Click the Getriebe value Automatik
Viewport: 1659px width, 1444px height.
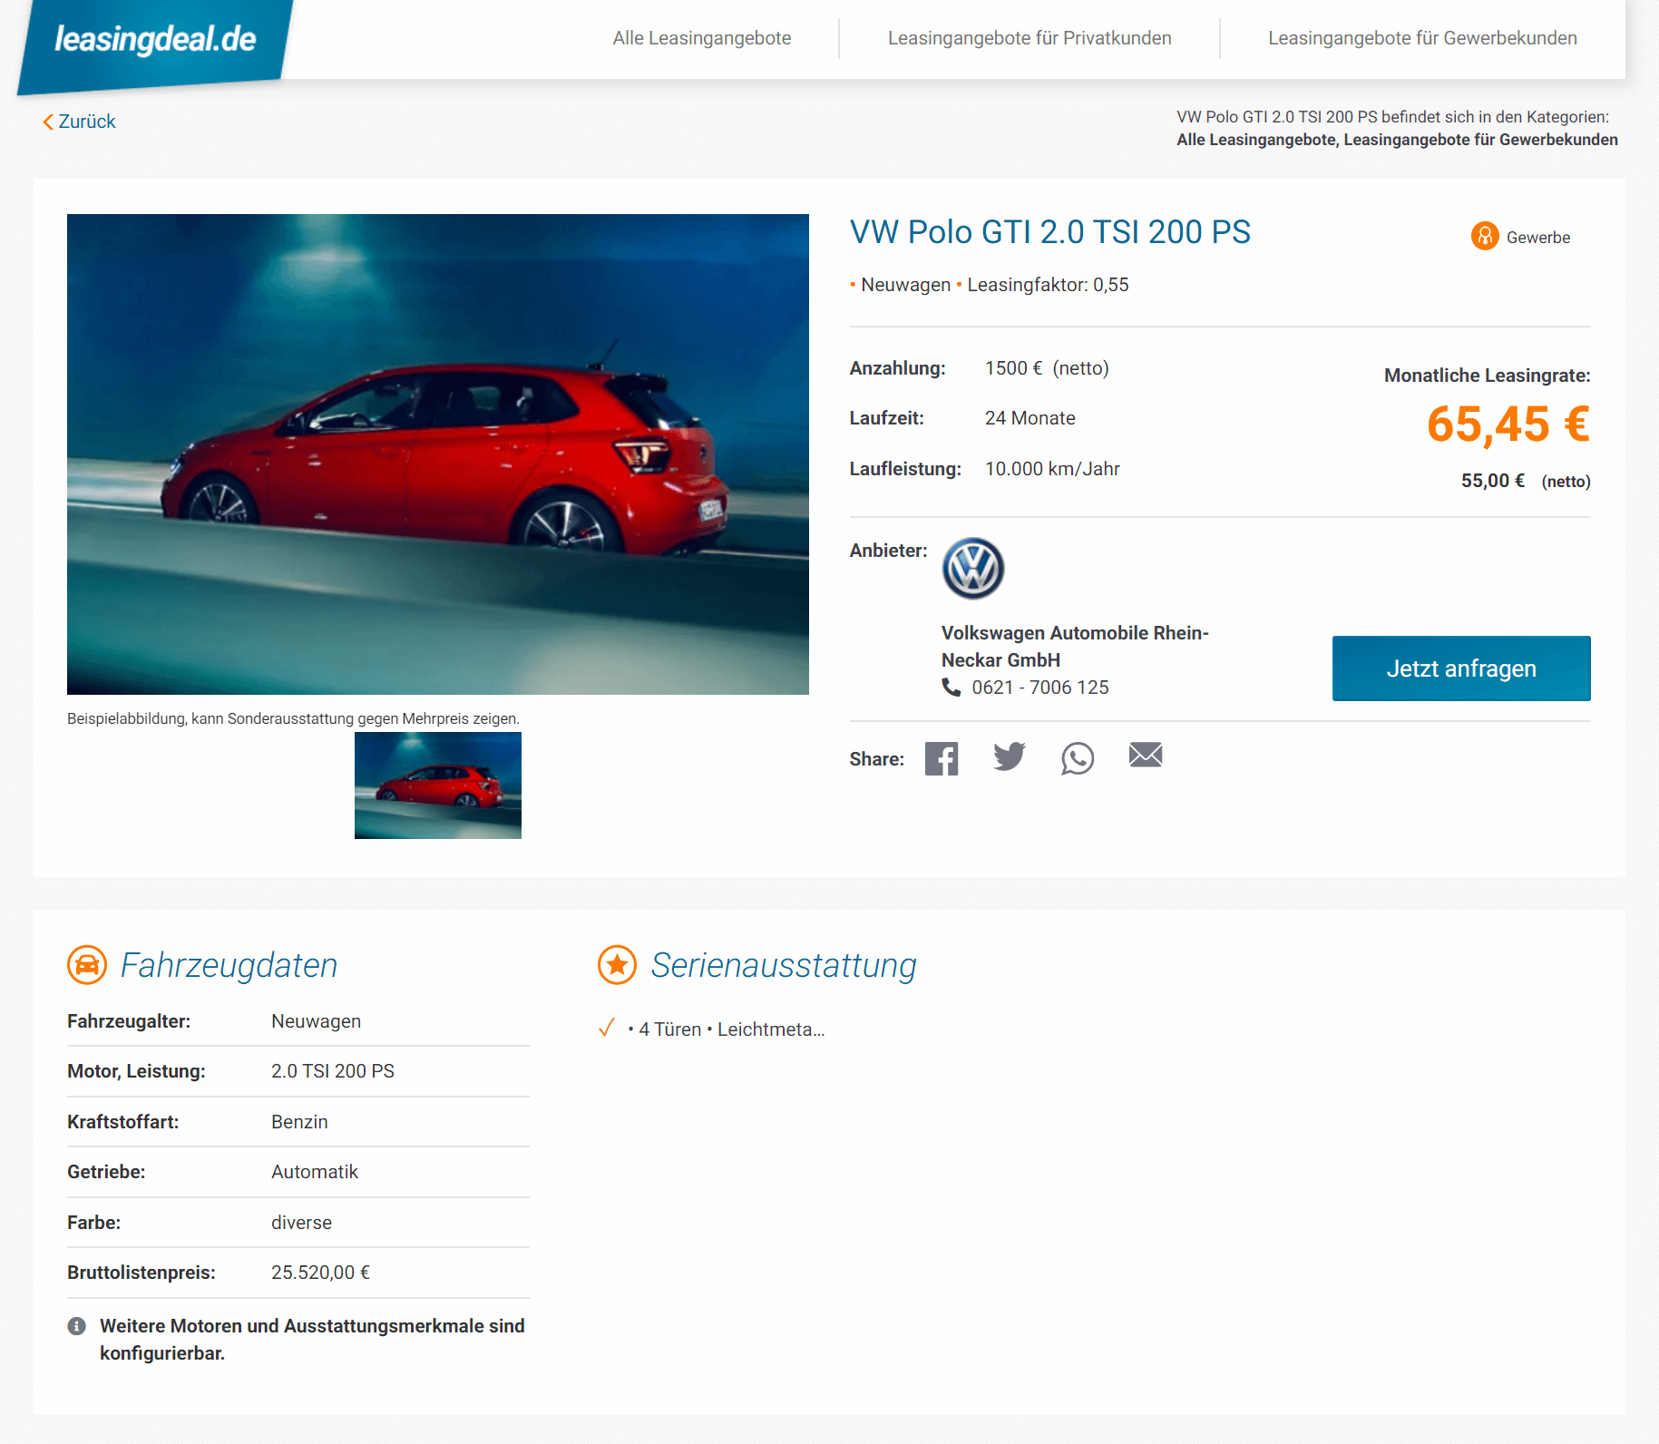pyautogui.click(x=315, y=1172)
